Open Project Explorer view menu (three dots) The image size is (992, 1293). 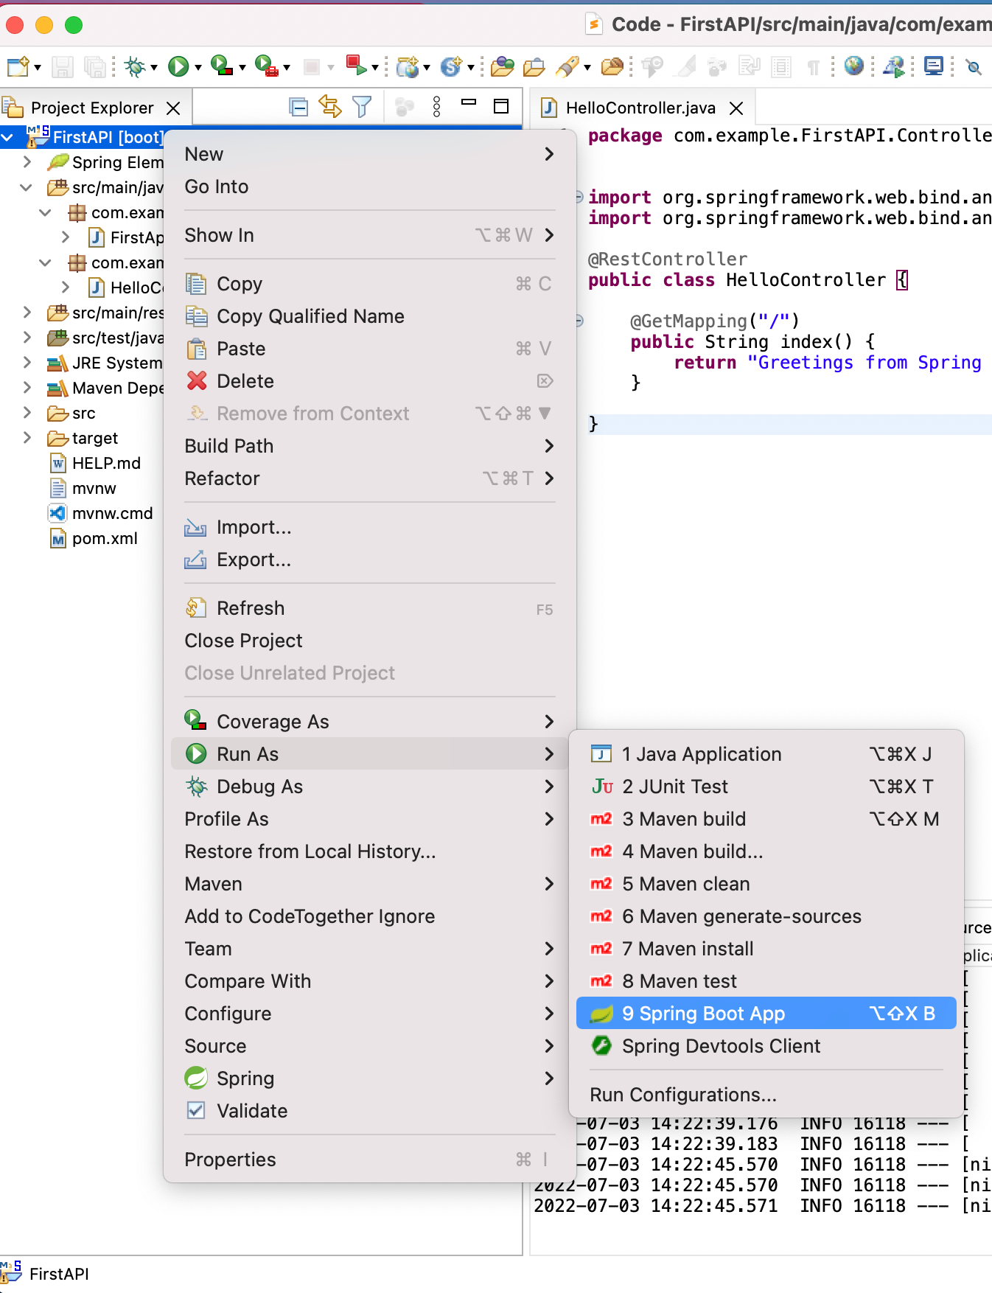click(437, 107)
